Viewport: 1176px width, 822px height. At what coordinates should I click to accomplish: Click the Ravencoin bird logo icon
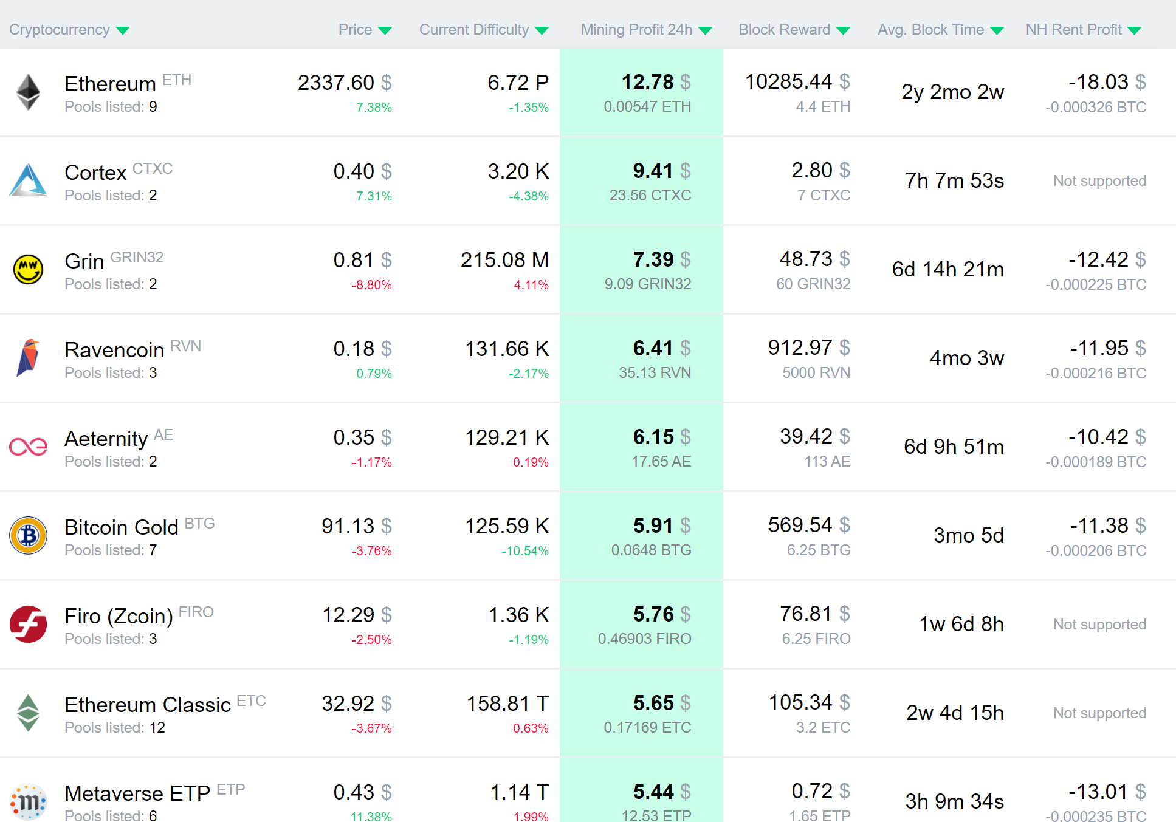pyautogui.click(x=28, y=358)
